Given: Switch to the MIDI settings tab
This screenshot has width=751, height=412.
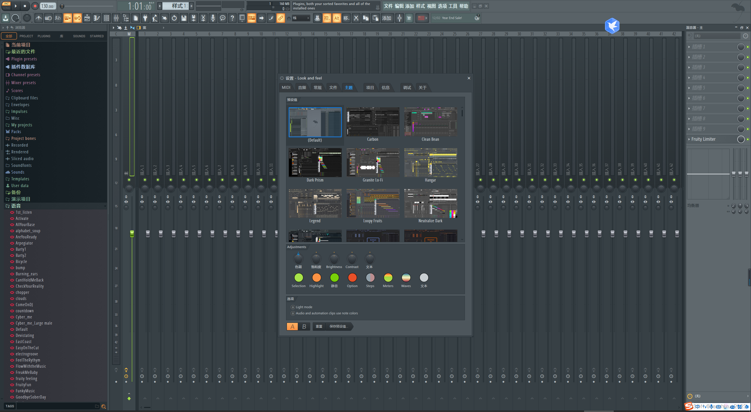Looking at the screenshot, I should tap(286, 87).
